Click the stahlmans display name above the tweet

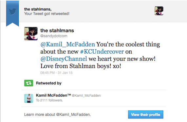(57, 30)
